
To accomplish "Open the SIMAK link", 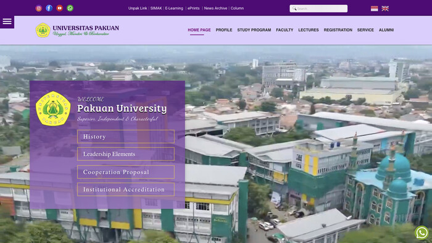I will coord(156,8).
